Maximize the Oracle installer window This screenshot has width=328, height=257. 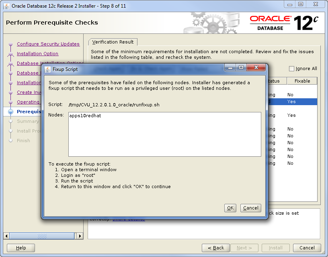[x=301, y=4]
